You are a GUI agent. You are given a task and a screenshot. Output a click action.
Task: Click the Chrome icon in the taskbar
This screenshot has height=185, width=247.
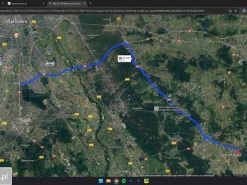click(x=116, y=181)
